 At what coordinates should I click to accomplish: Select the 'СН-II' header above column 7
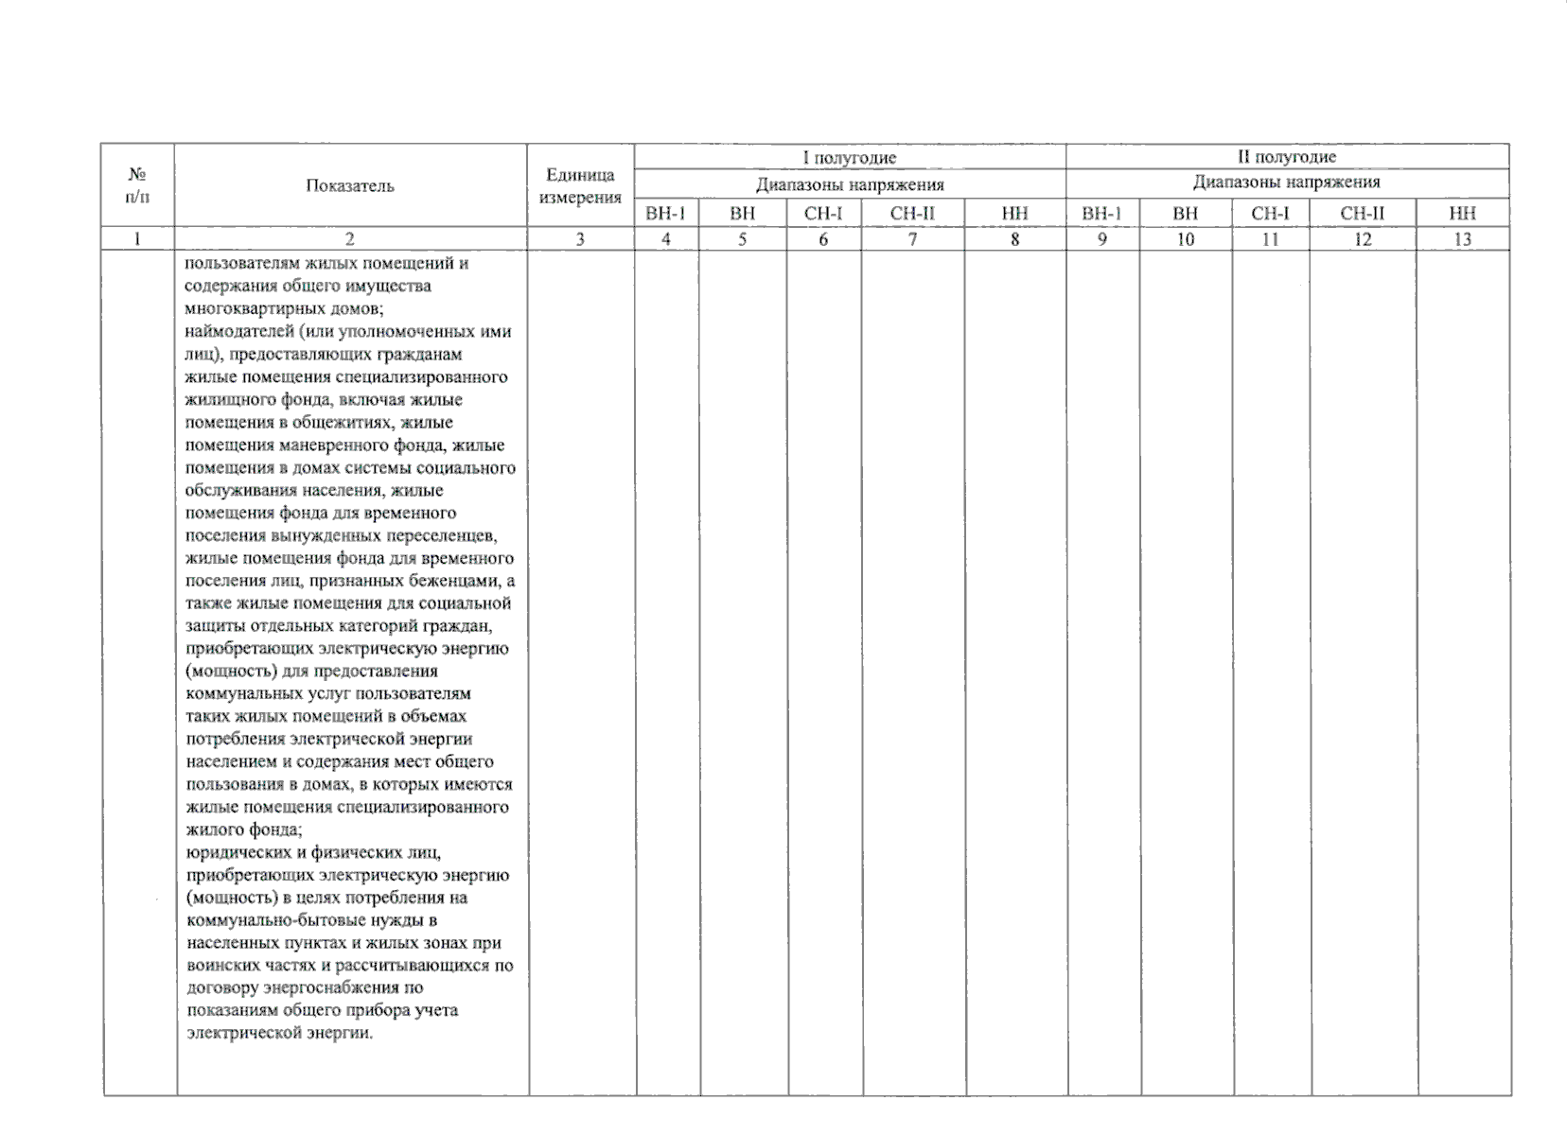(912, 214)
